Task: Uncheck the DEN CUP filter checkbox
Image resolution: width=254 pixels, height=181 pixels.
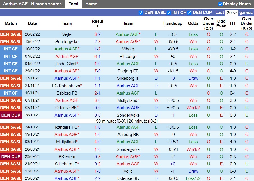Action: (x=189, y=13)
